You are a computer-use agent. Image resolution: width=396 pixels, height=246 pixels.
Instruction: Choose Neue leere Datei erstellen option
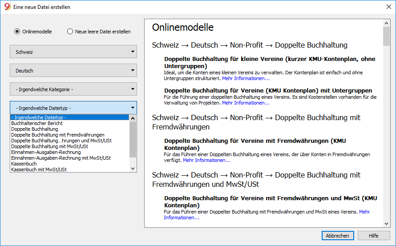pyautogui.click(x=70, y=32)
